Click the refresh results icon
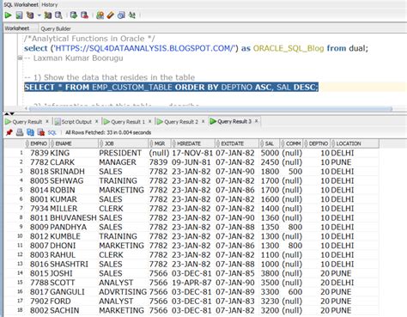407x317 pixels. pos(30,132)
